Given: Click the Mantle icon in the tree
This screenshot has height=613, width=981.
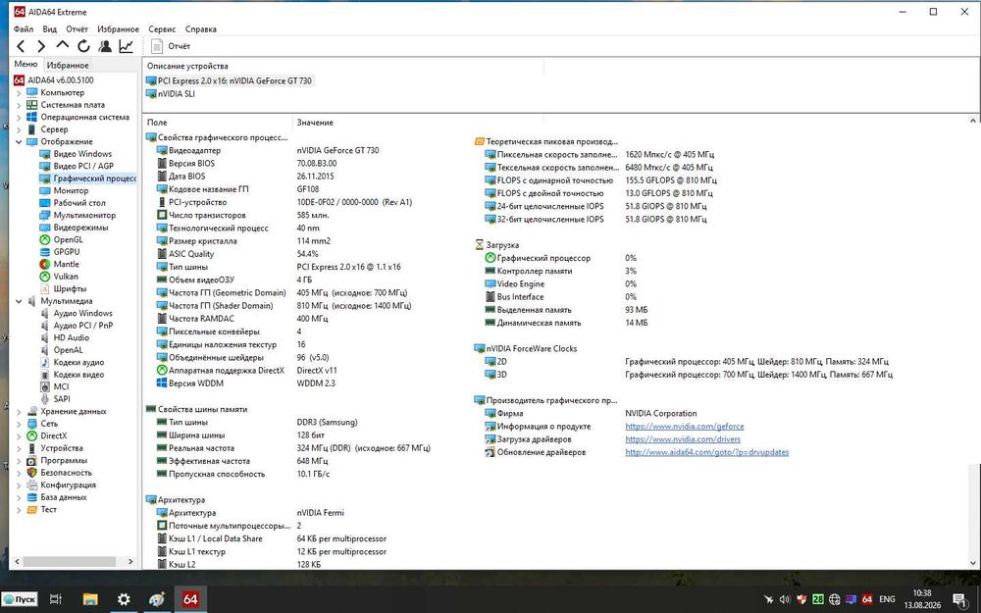Looking at the screenshot, I should (x=45, y=264).
